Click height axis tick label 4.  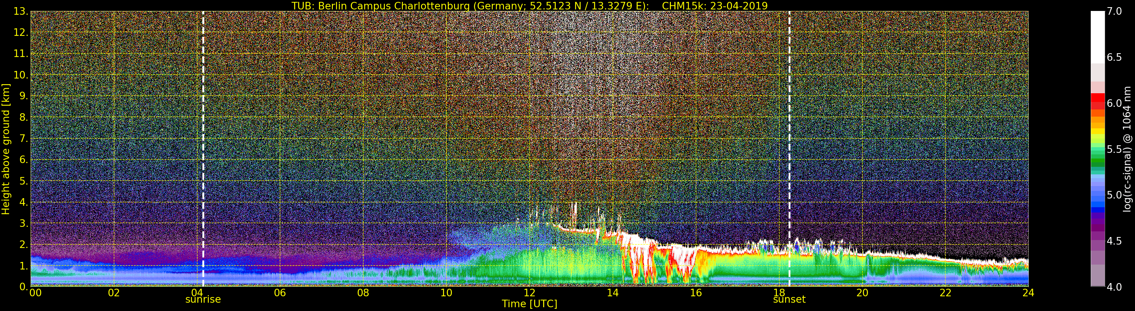(23, 202)
